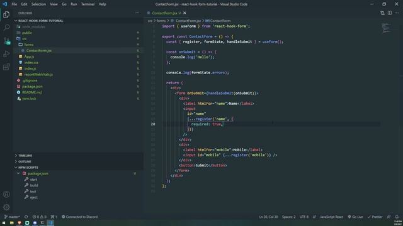Open App.js in the explorer
The width and height of the screenshot is (403, 226).
click(29, 56)
